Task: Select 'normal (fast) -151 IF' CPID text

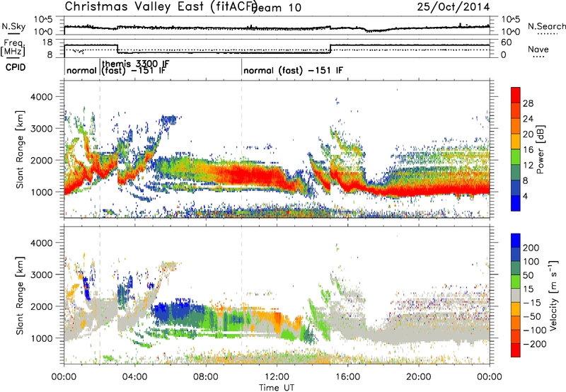Action: point(293,70)
